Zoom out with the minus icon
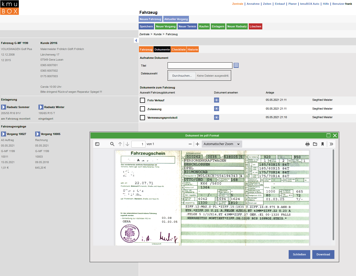 [x=190, y=144]
